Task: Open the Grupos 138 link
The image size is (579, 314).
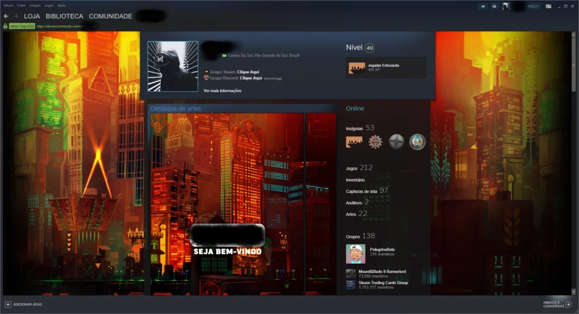Action: [x=360, y=236]
